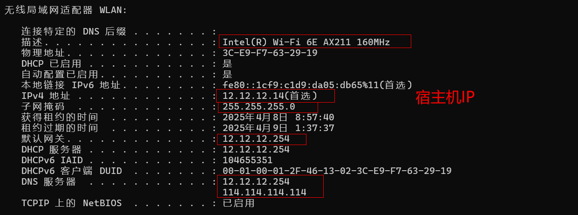This screenshot has width=578, height=215.
Task: Click the physical address 3C-E9-F7-63-29-19
Action: pyautogui.click(x=270, y=53)
